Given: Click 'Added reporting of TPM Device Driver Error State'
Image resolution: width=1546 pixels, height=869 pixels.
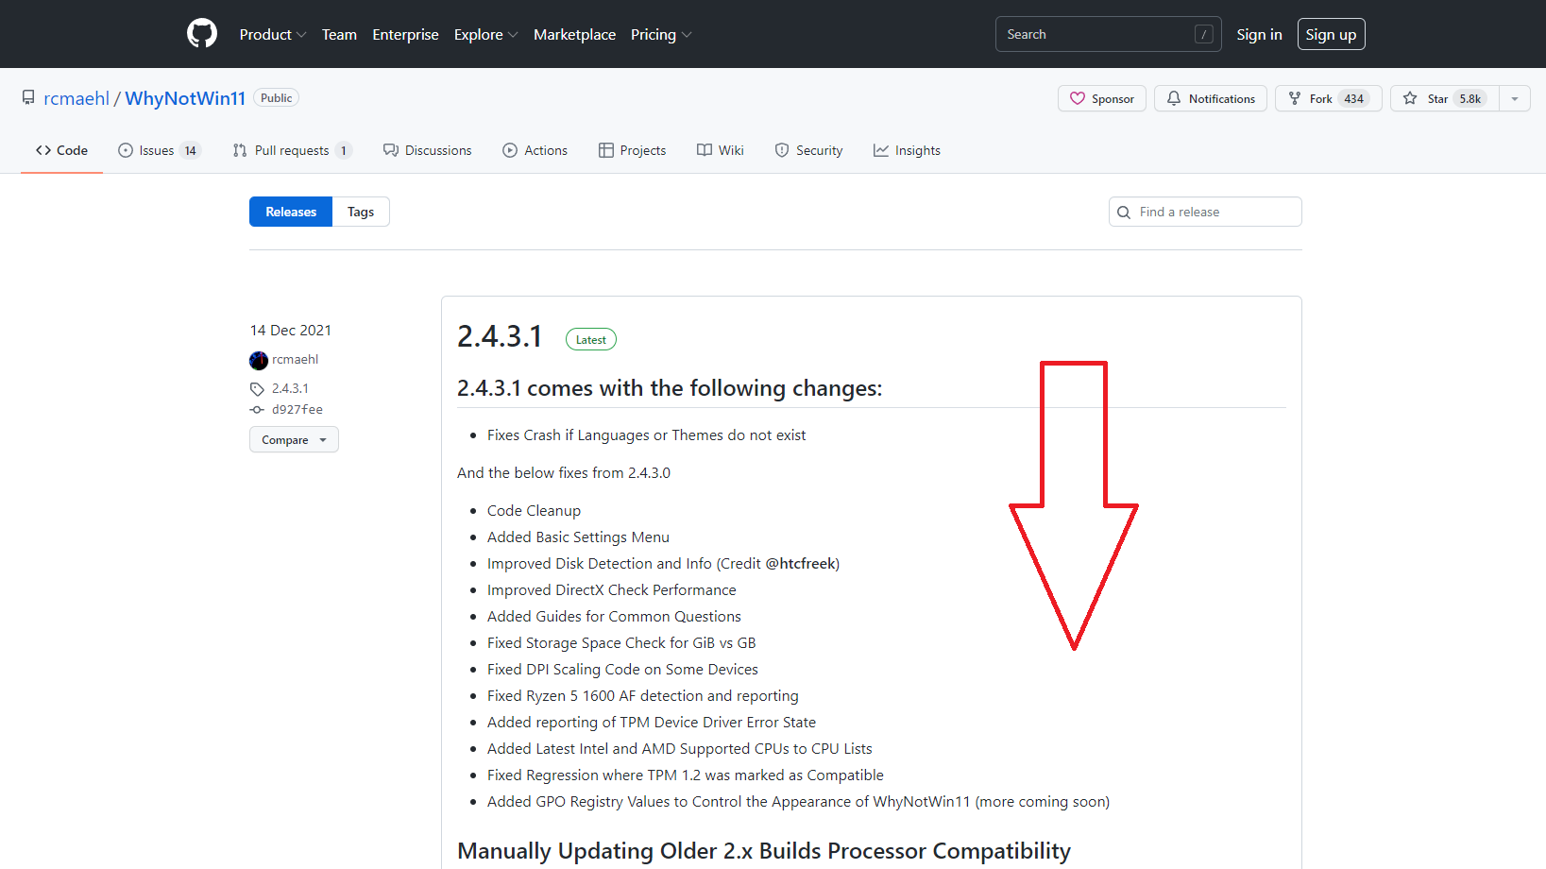Looking at the screenshot, I should coord(652,723).
